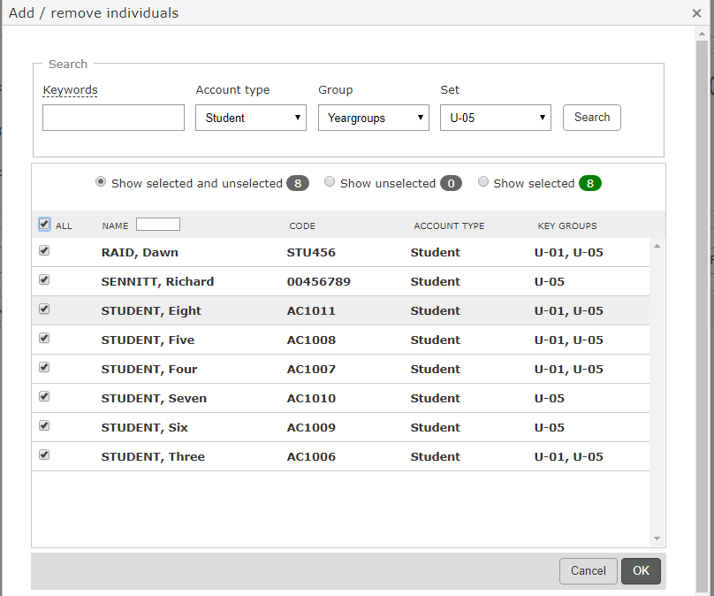Click the green selected count badge
This screenshot has width=714, height=596.
tap(590, 184)
